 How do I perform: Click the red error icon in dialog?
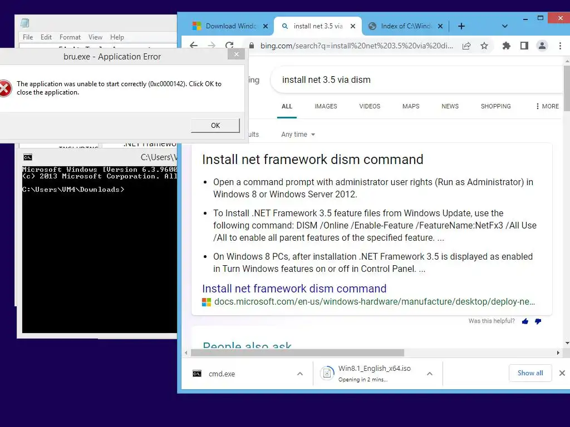pyautogui.click(x=5, y=88)
